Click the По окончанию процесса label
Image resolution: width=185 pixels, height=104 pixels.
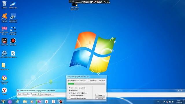tap(77, 88)
